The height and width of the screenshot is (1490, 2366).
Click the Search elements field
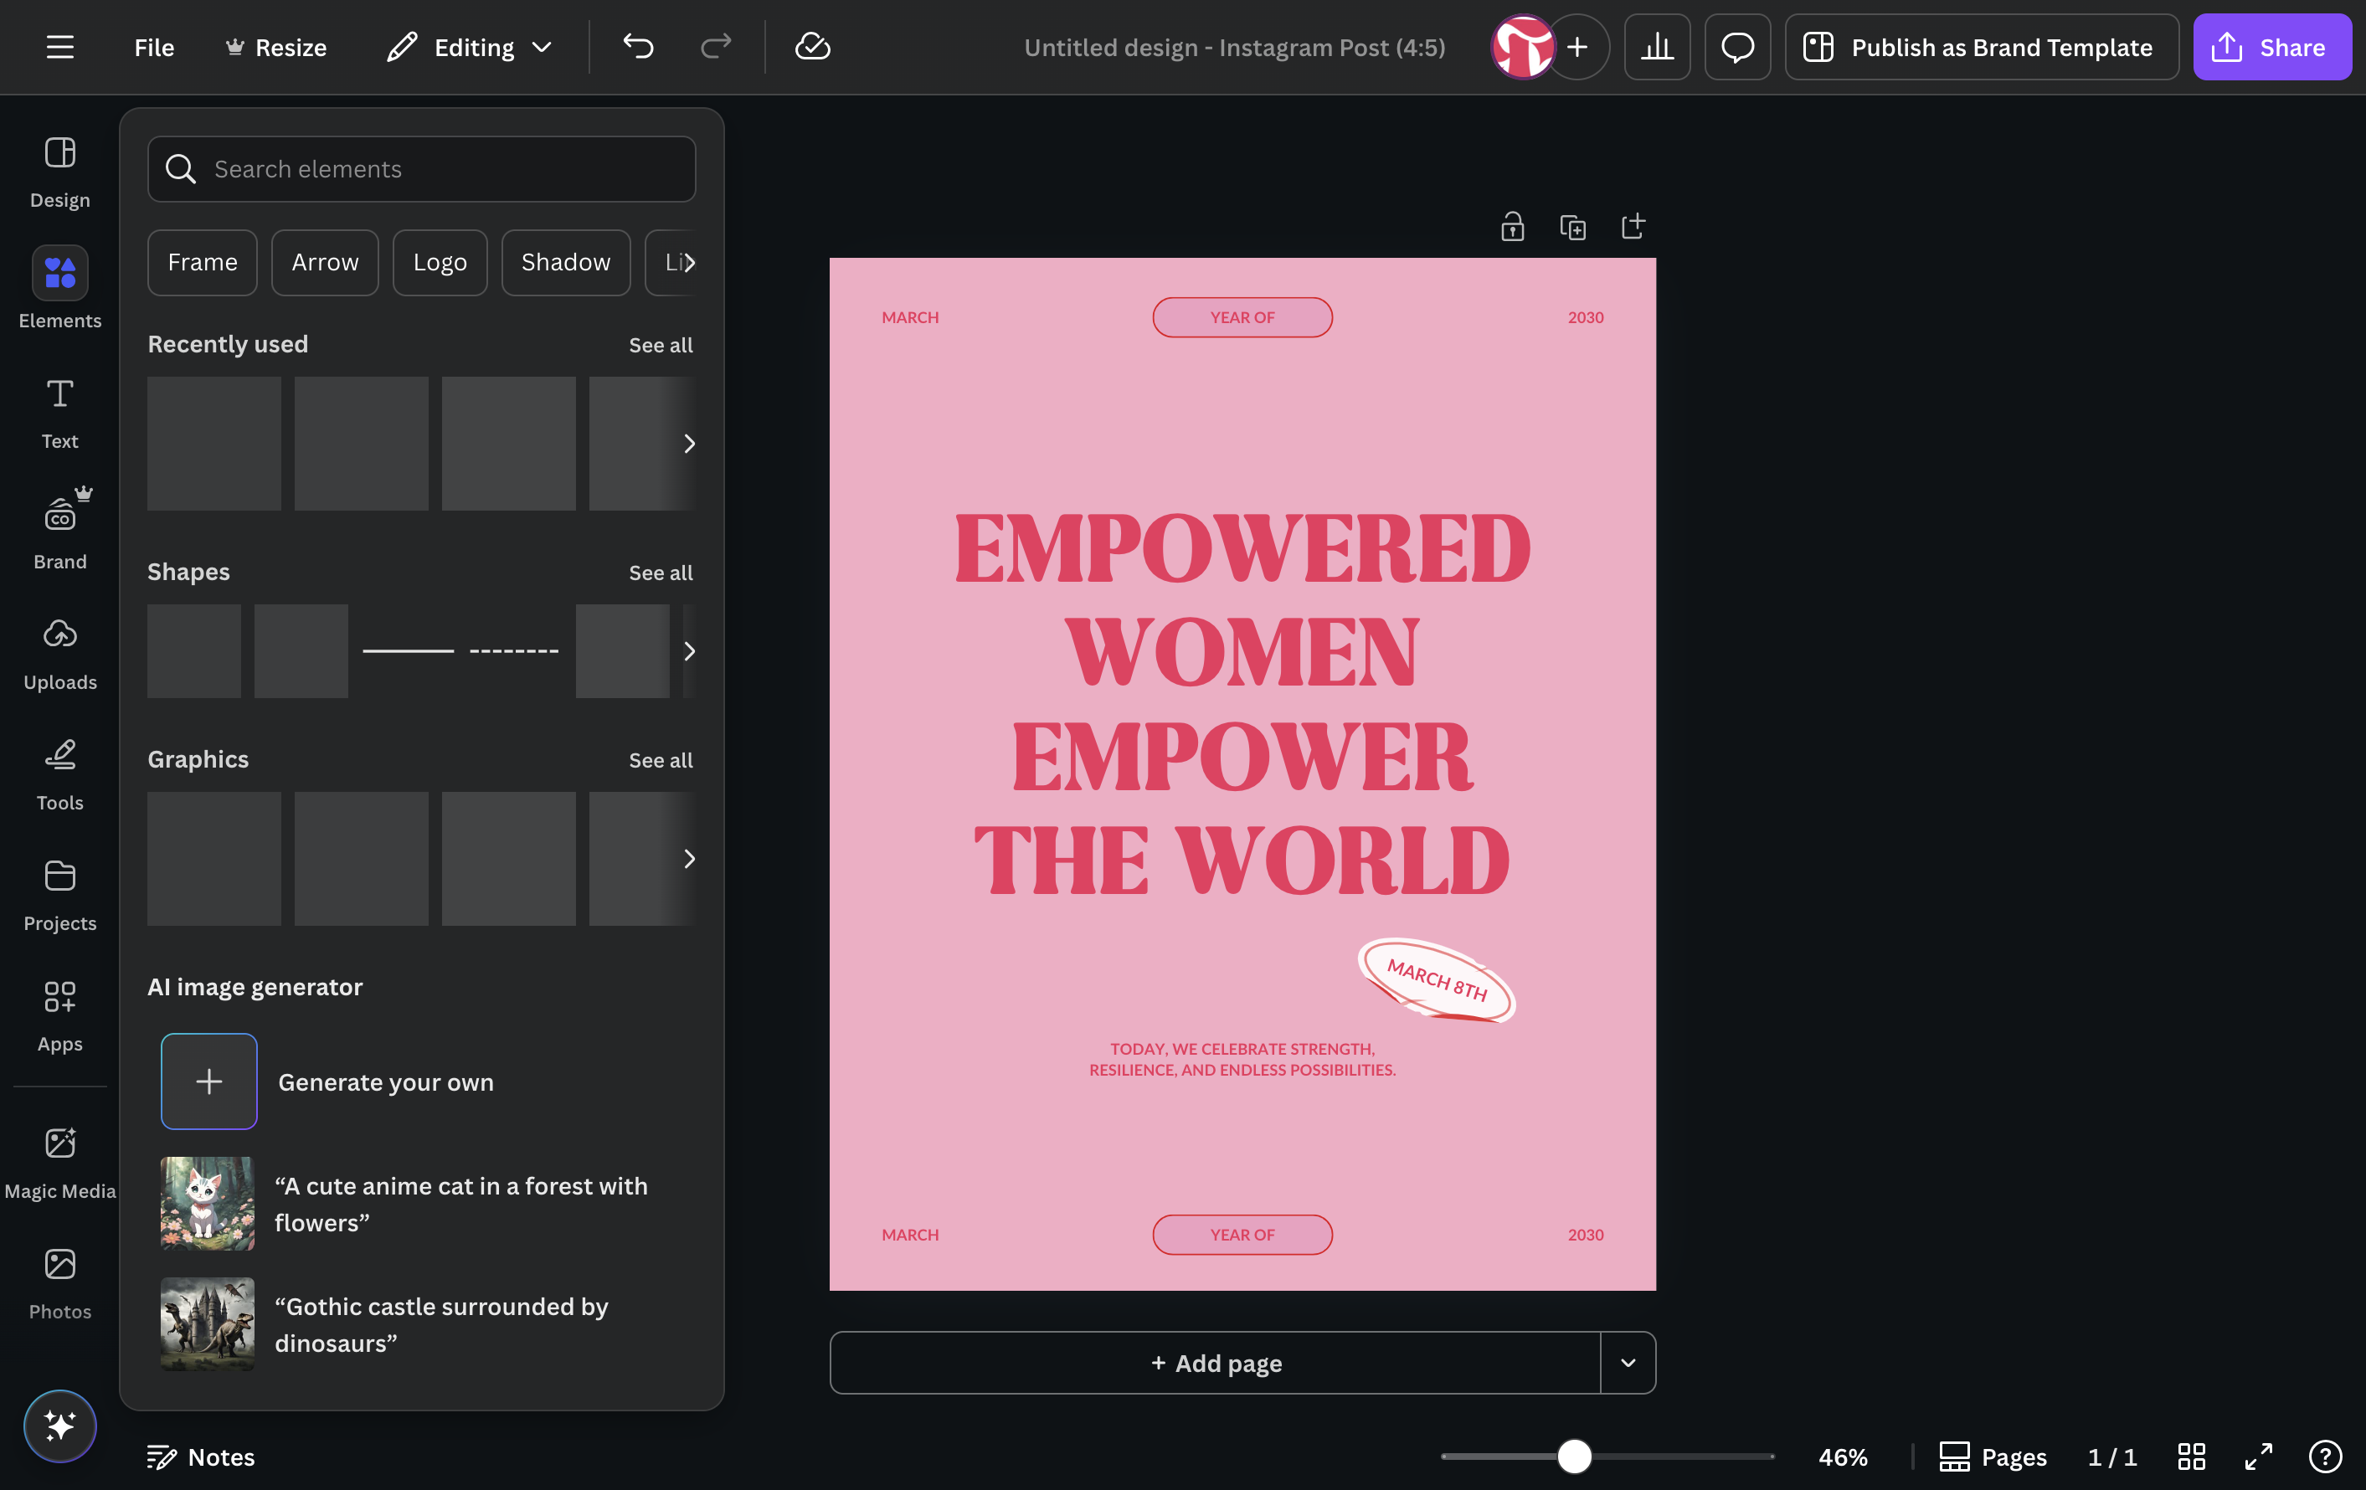(x=421, y=169)
